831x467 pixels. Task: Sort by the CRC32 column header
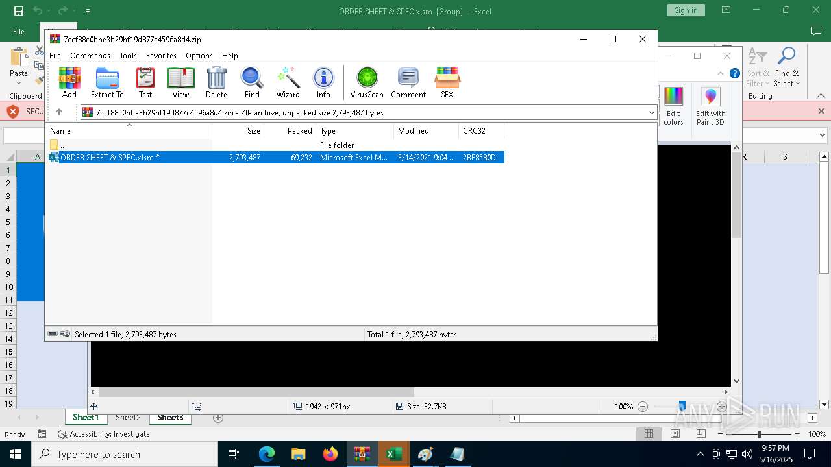(x=482, y=131)
